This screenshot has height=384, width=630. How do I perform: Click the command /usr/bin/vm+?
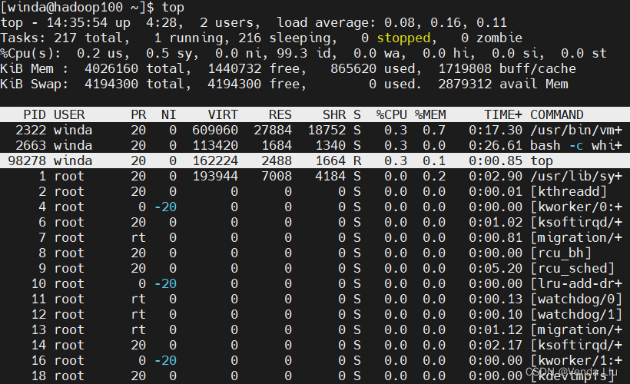(576, 130)
